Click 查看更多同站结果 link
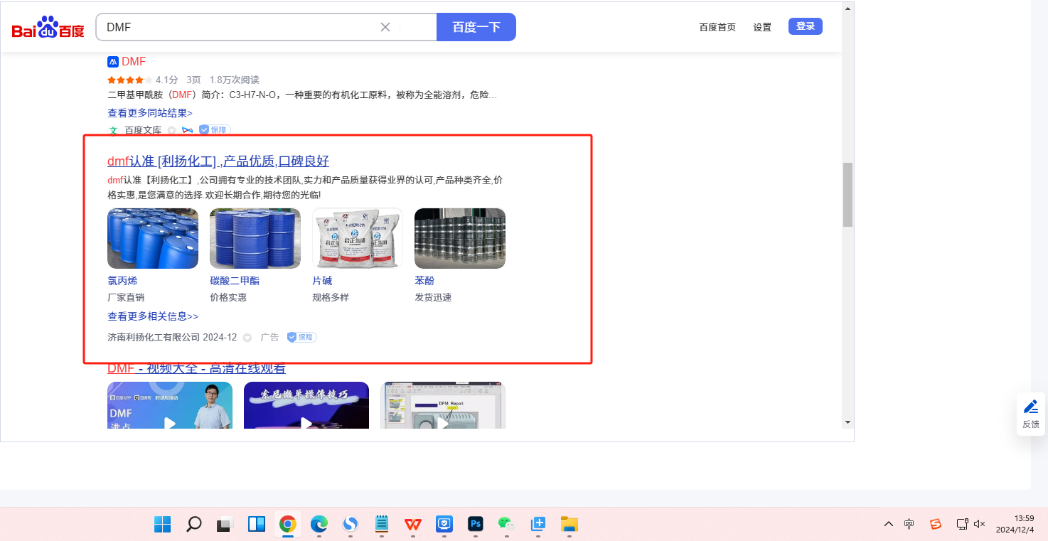 pyautogui.click(x=150, y=112)
